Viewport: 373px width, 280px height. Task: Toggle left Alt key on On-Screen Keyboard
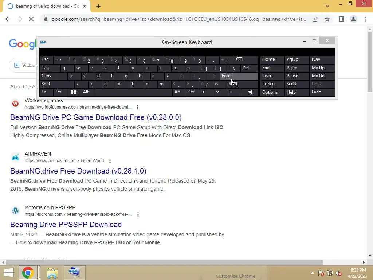87,92
